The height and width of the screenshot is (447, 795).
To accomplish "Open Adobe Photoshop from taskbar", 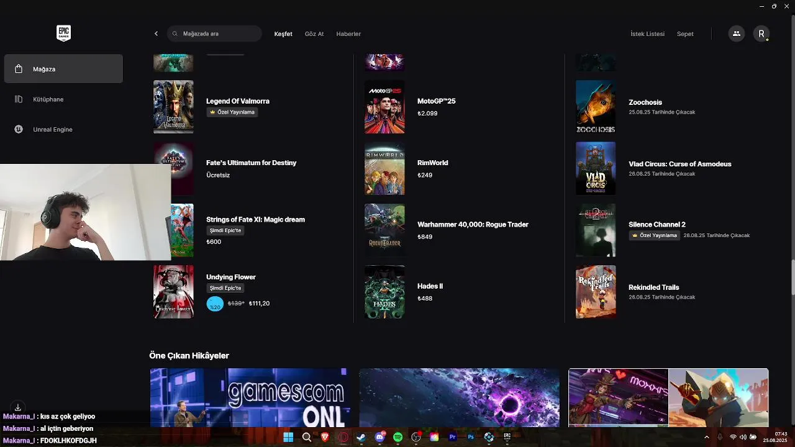I will coord(471,437).
